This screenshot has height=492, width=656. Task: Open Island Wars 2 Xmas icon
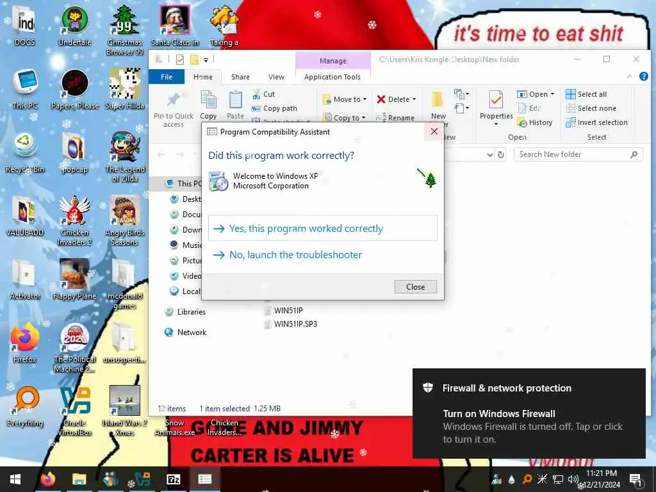125,411
